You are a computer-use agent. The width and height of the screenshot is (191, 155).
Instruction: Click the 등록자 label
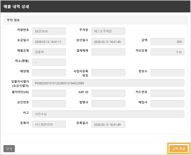pos(25,123)
